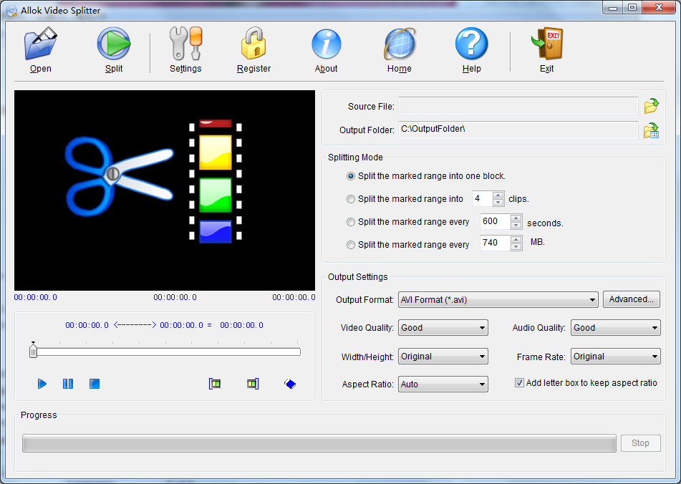681x484 pixels.
Task: Click the Exit door icon
Action: (x=547, y=44)
